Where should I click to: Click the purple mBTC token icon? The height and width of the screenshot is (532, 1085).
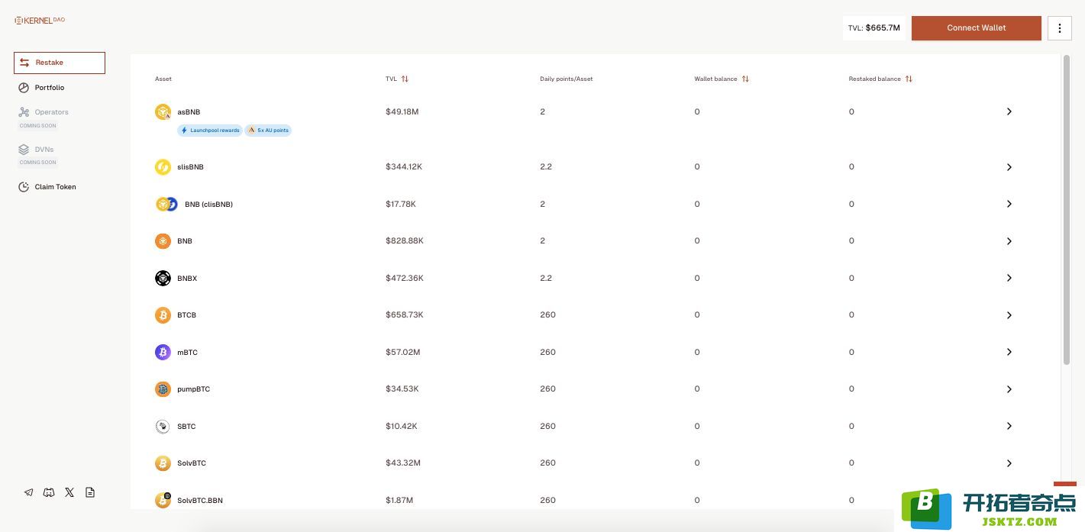163,352
